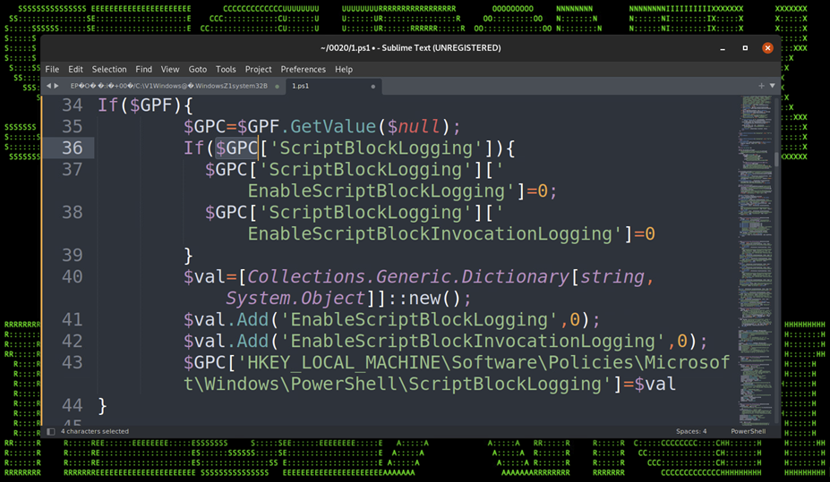
Task: Click line number 40 in the gutter
Action: pos(72,277)
